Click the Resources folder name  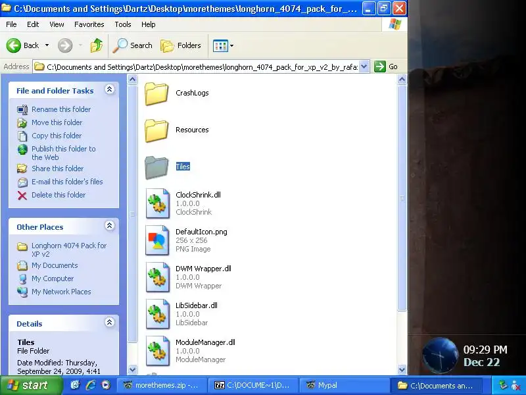click(192, 130)
